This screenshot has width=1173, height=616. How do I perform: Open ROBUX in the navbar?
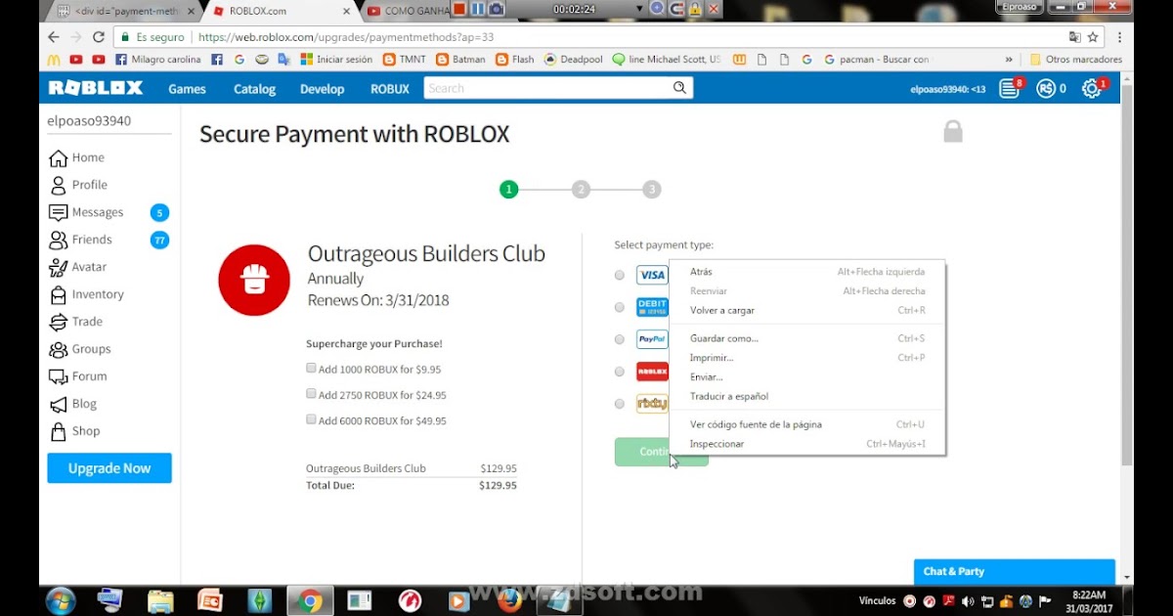390,89
